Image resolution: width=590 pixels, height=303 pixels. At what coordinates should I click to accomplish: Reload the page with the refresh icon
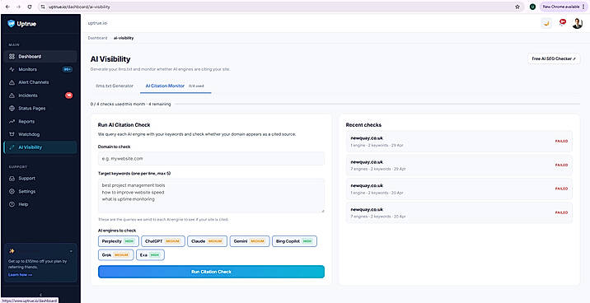coord(30,7)
